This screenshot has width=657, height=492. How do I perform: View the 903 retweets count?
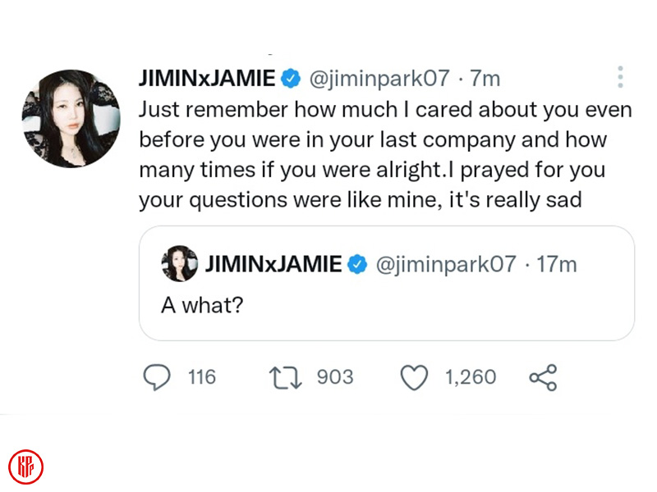[334, 377]
